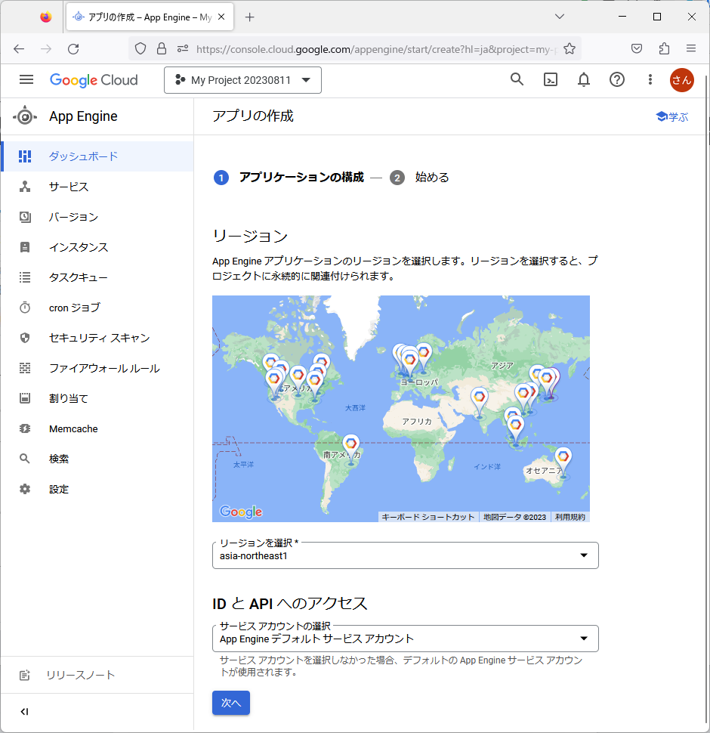Bookmark this page with the star icon
The width and height of the screenshot is (710, 733).
[570, 48]
